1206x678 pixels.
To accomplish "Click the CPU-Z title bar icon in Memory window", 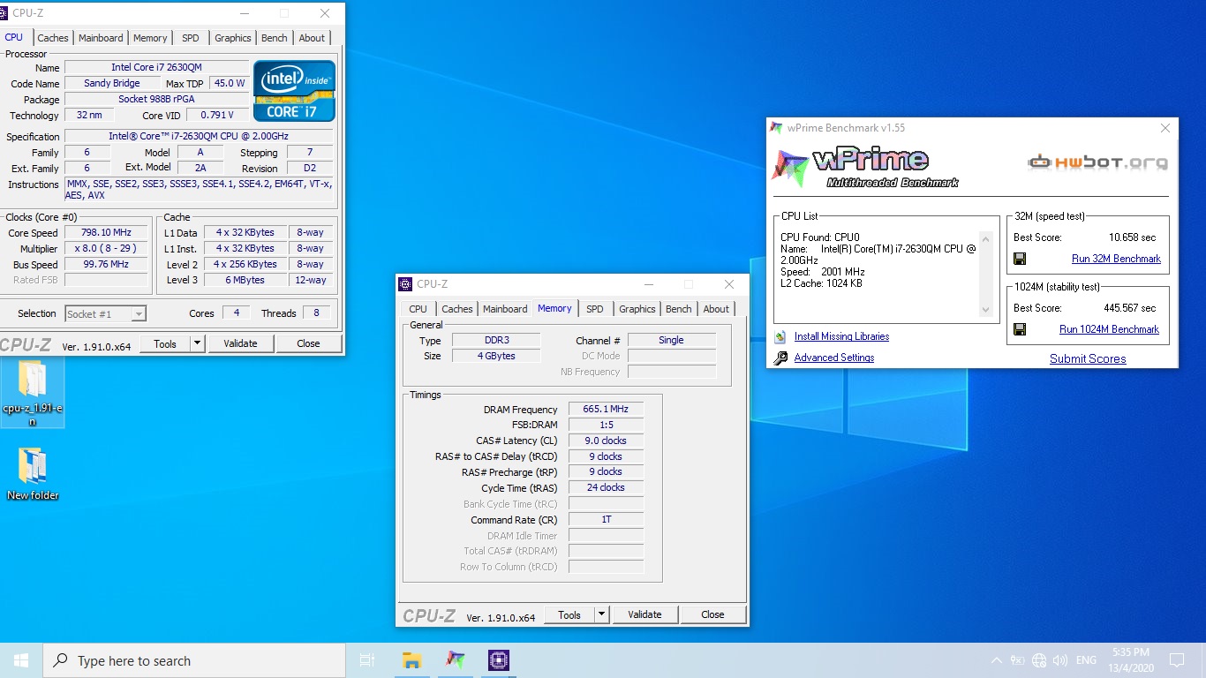I will coord(405,284).
